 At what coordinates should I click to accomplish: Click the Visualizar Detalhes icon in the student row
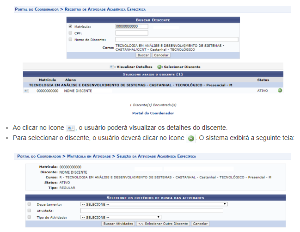pyautogui.click(x=26, y=91)
